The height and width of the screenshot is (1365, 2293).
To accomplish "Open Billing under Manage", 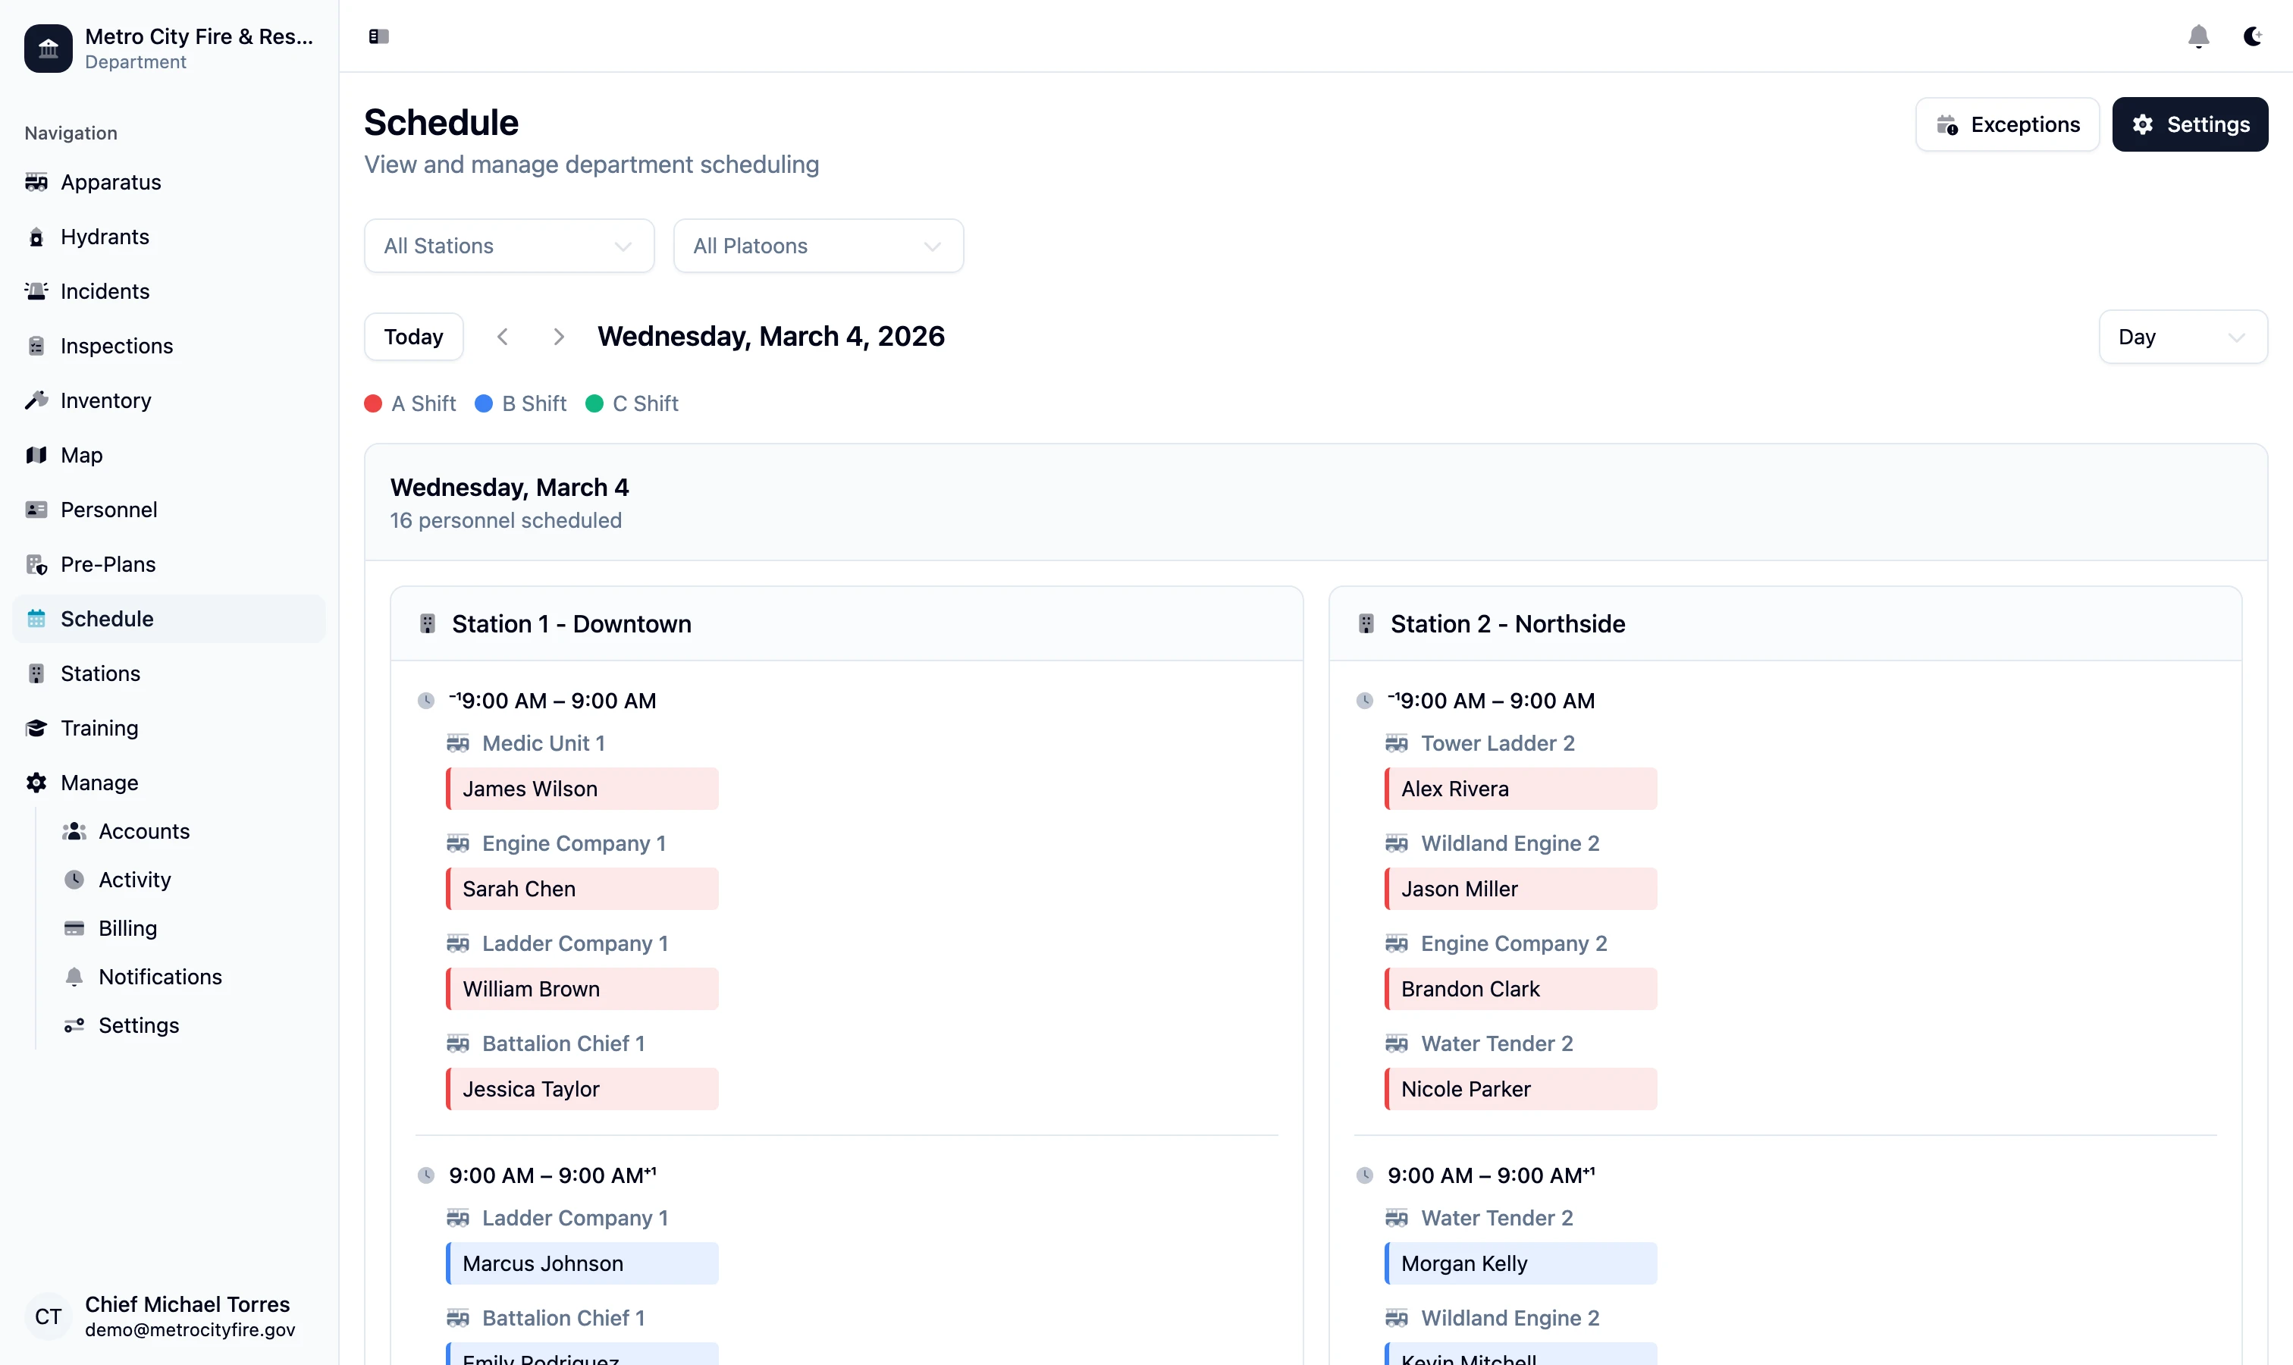I will [127, 928].
